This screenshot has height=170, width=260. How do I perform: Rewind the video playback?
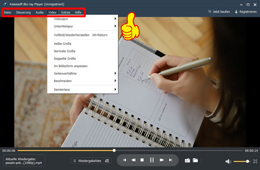click(133, 160)
